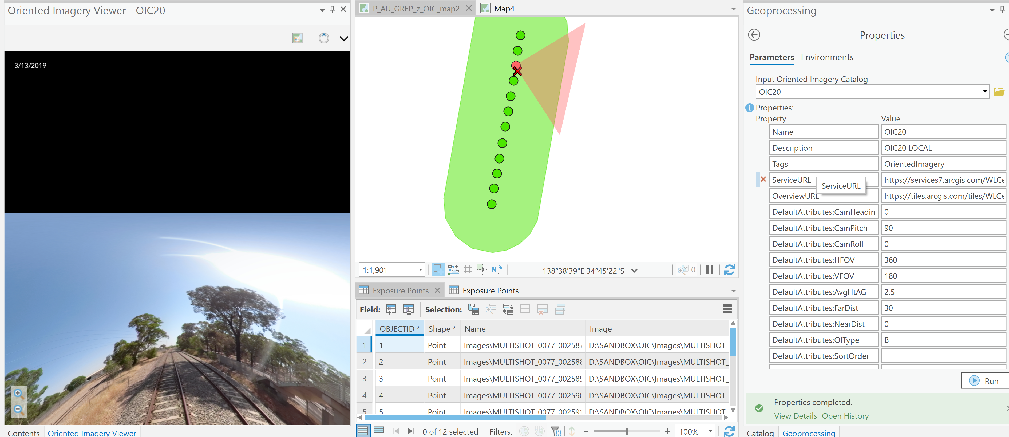Switch to the Oriented Imagery Viewer tab
The width and height of the screenshot is (1009, 437).
(x=92, y=433)
